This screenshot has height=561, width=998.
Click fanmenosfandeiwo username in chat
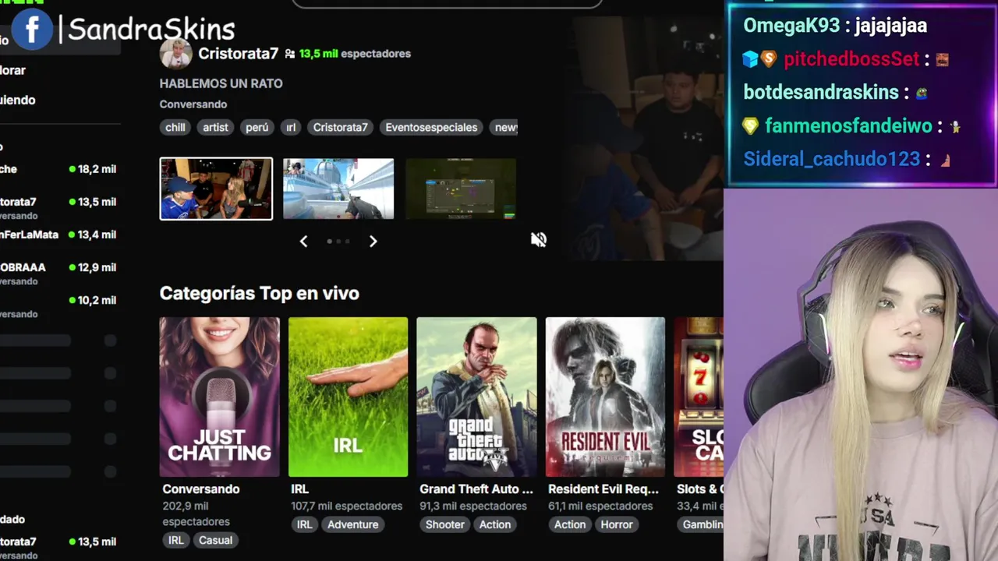848,125
